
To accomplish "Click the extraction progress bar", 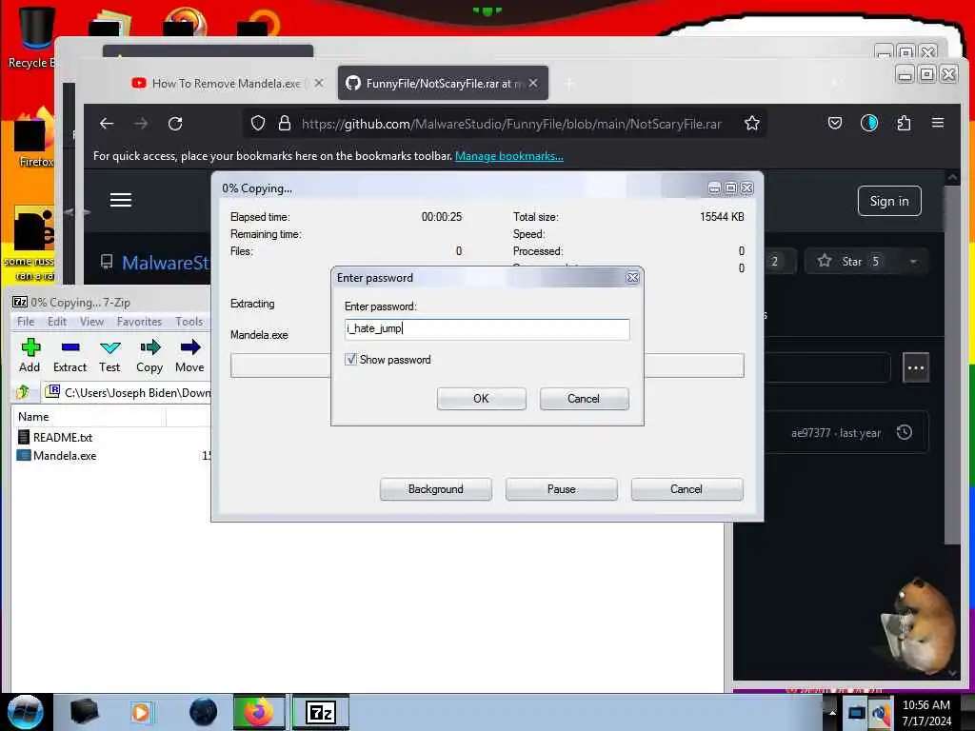I will click(487, 365).
